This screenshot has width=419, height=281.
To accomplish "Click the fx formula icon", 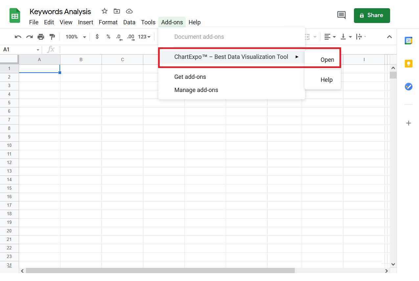I will (51, 50).
